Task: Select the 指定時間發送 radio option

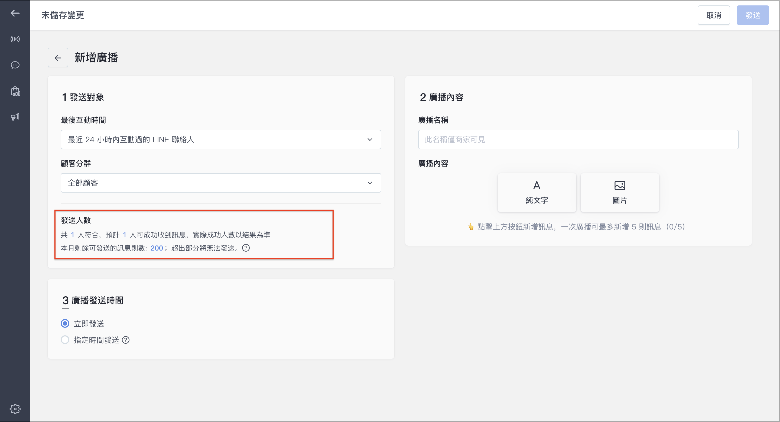Action: [65, 340]
